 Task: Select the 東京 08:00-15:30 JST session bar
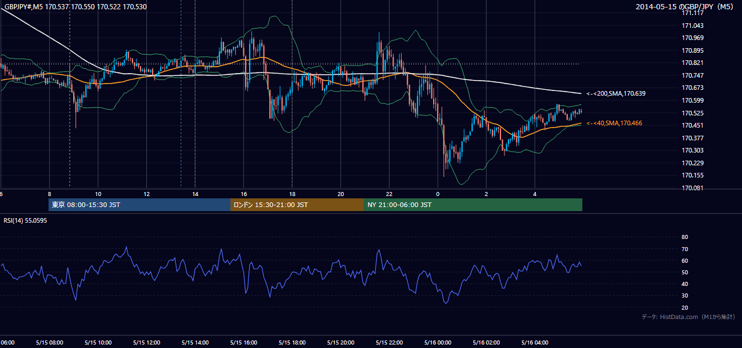point(140,205)
